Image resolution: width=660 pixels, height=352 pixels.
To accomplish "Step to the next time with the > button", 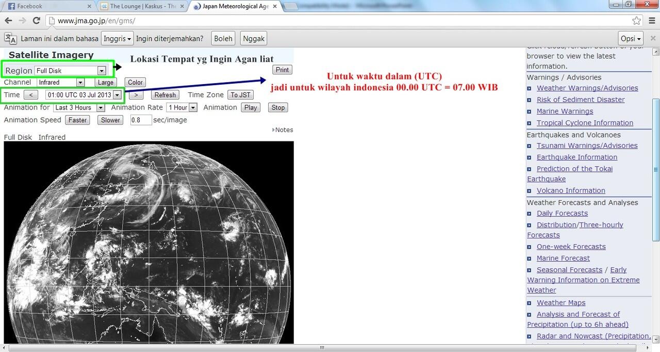I will (136, 95).
